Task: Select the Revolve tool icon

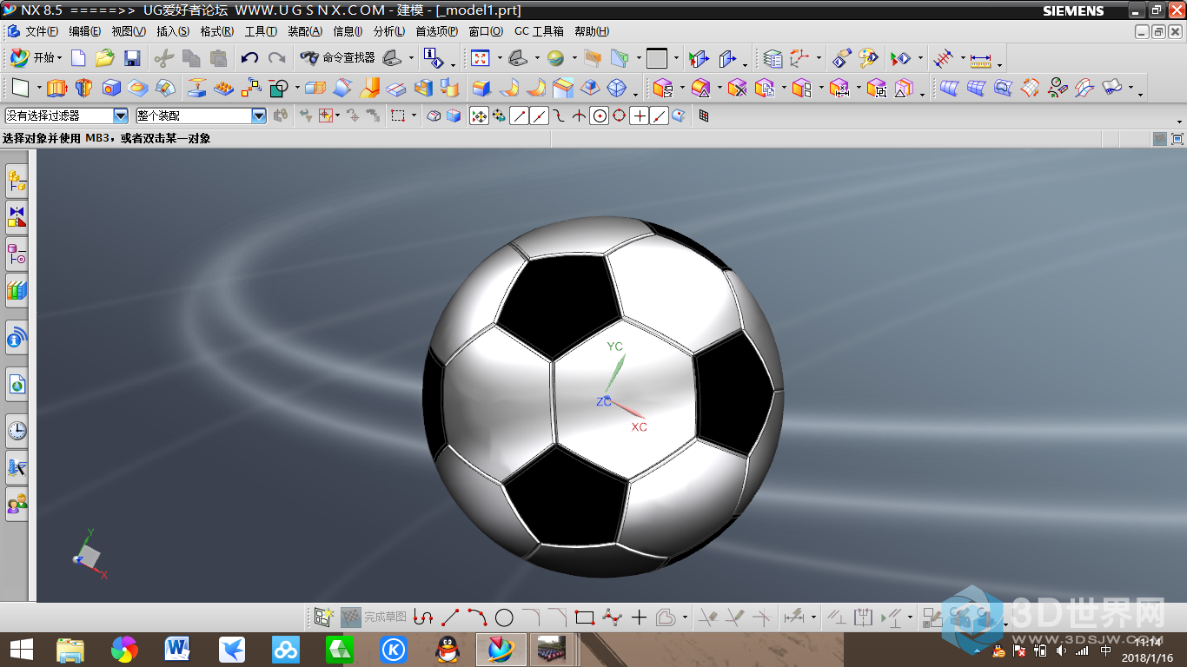Action: pyautogui.click(x=83, y=88)
